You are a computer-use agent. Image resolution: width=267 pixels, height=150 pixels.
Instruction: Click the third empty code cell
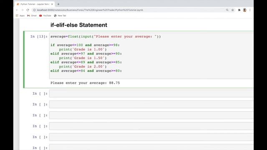[151, 115]
